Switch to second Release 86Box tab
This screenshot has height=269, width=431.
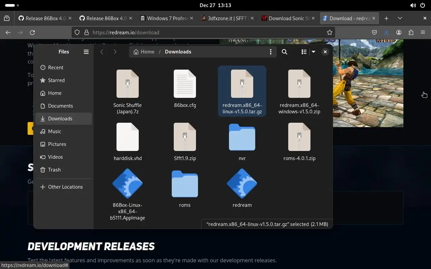(106, 18)
